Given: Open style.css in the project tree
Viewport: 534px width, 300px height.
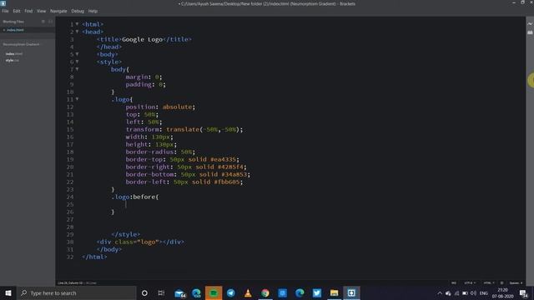Looking at the screenshot, I should click(13, 61).
